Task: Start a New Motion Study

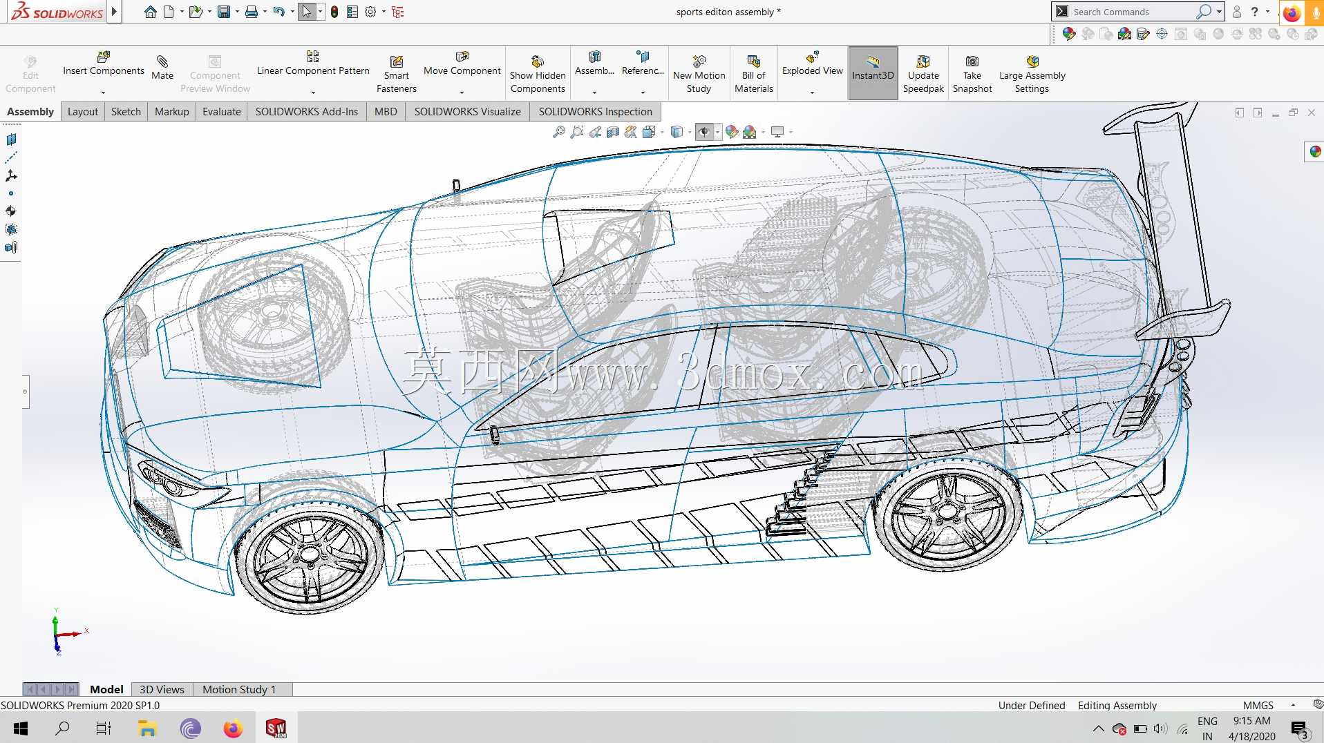Action: [x=699, y=74]
